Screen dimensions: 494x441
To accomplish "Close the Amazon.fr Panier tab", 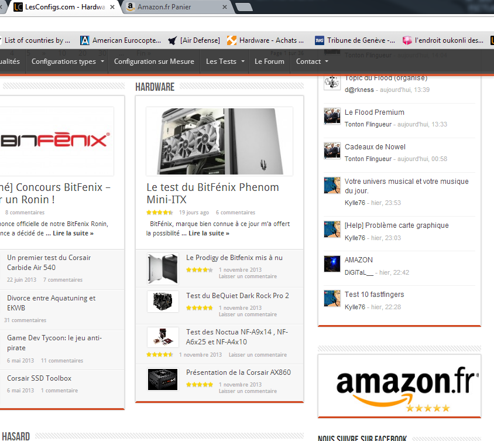I will pyautogui.click(x=225, y=7).
